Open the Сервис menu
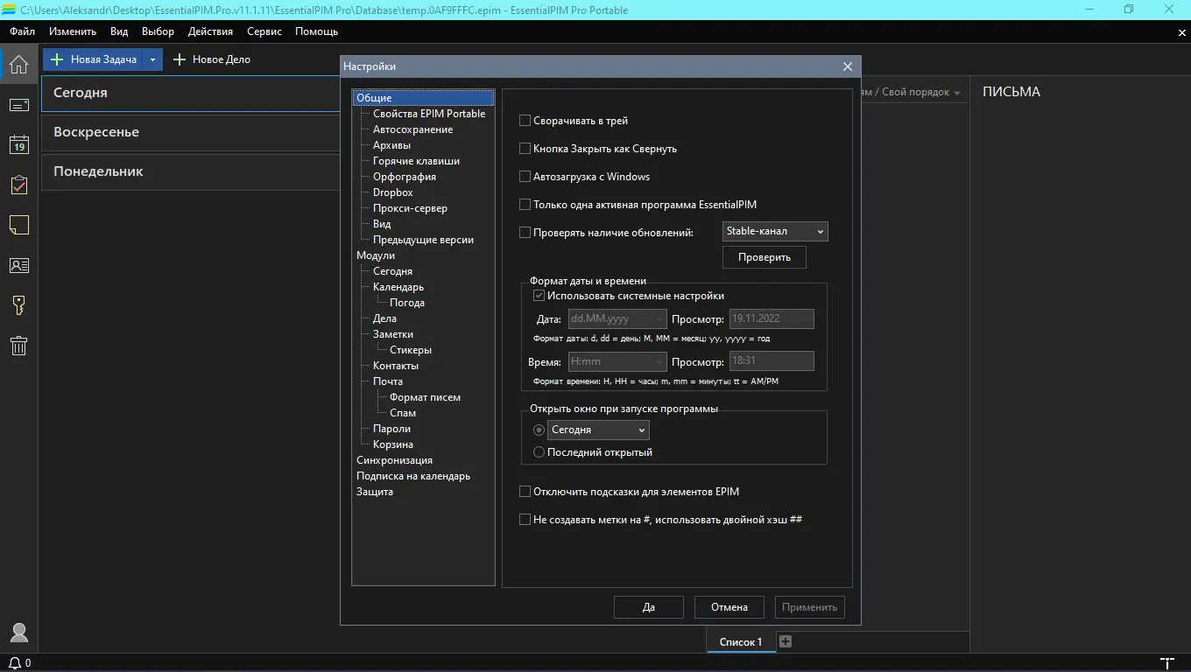 [x=264, y=31]
